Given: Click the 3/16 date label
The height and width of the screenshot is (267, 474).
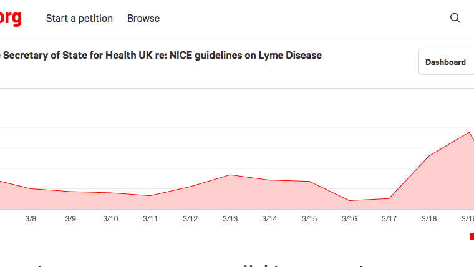Looking at the screenshot, I should pyautogui.click(x=349, y=219).
